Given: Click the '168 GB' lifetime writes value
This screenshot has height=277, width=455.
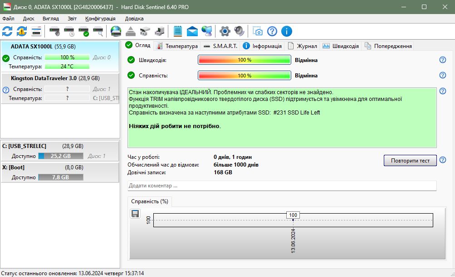Looking at the screenshot, I should pyautogui.click(x=223, y=172).
